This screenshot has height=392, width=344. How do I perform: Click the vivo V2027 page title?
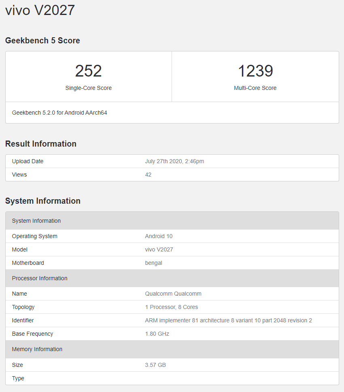[x=40, y=11]
